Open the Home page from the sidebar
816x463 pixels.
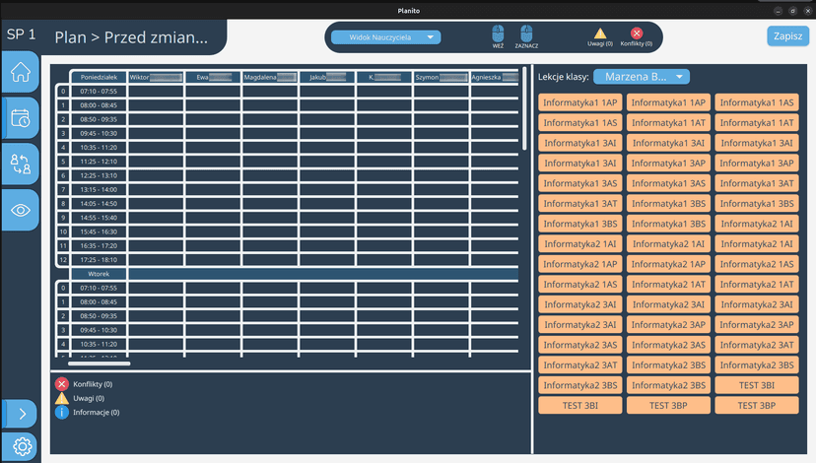pyautogui.click(x=21, y=72)
